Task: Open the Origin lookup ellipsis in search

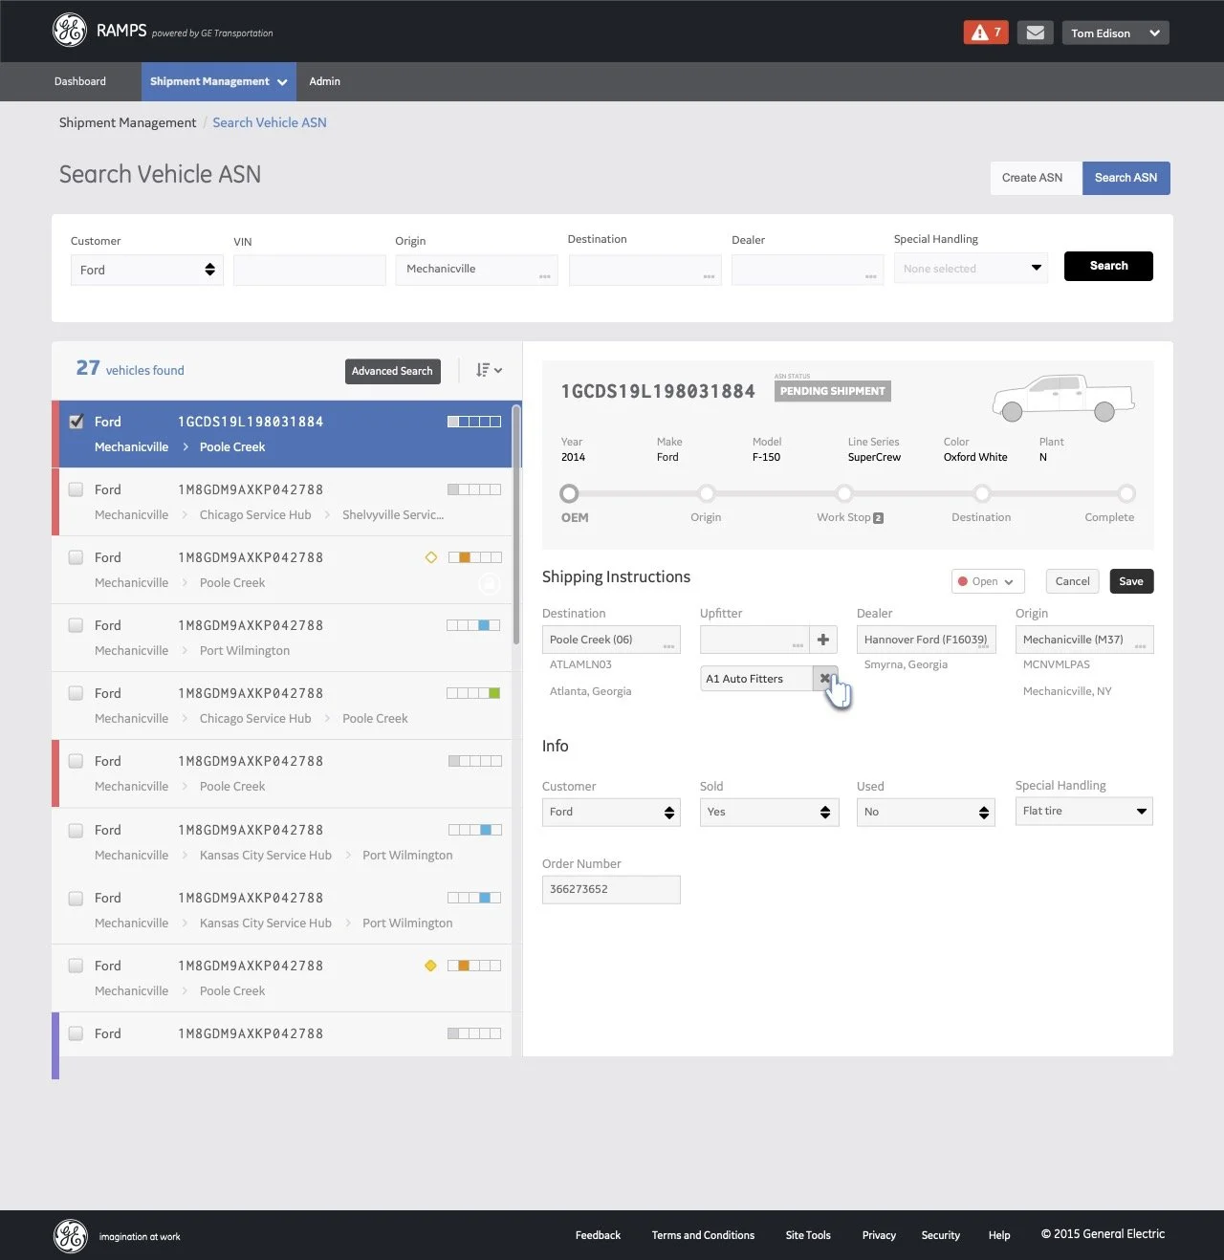Action: point(544,276)
